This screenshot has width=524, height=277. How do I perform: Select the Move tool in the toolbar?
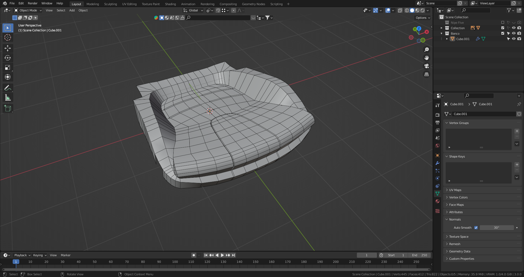8,48
